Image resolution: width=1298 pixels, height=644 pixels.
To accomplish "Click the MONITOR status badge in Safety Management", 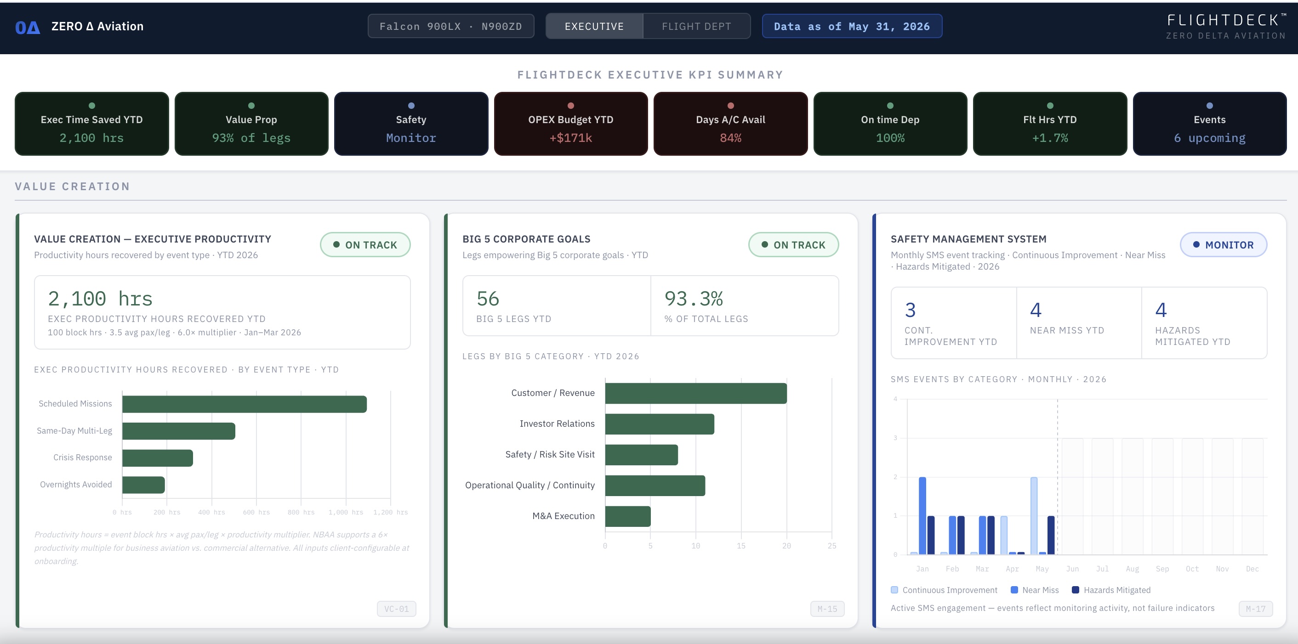I will pos(1224,245).
